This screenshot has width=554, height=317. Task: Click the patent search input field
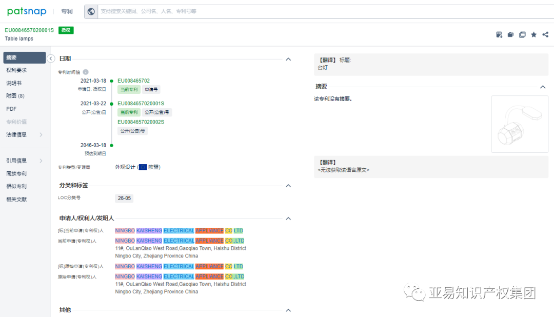325,11
